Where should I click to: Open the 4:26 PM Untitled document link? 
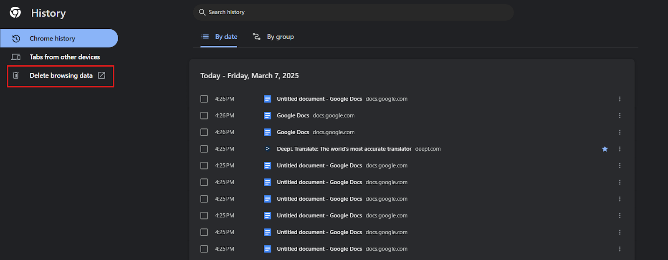click(319, 99)
